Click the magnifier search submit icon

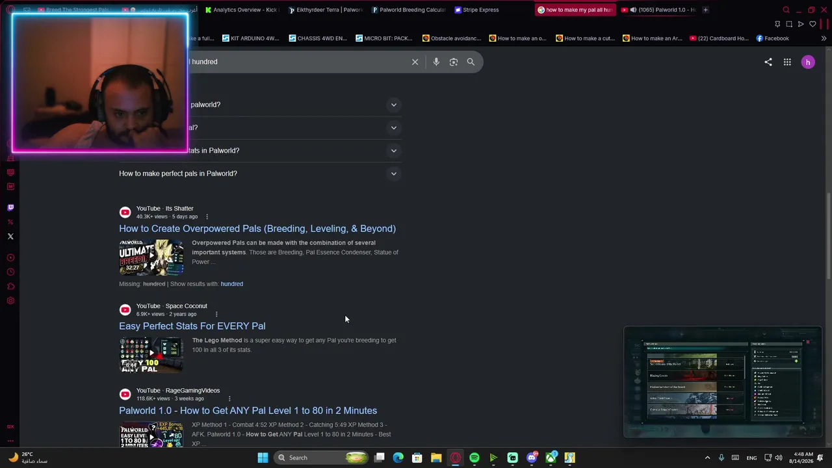point(471,62)
